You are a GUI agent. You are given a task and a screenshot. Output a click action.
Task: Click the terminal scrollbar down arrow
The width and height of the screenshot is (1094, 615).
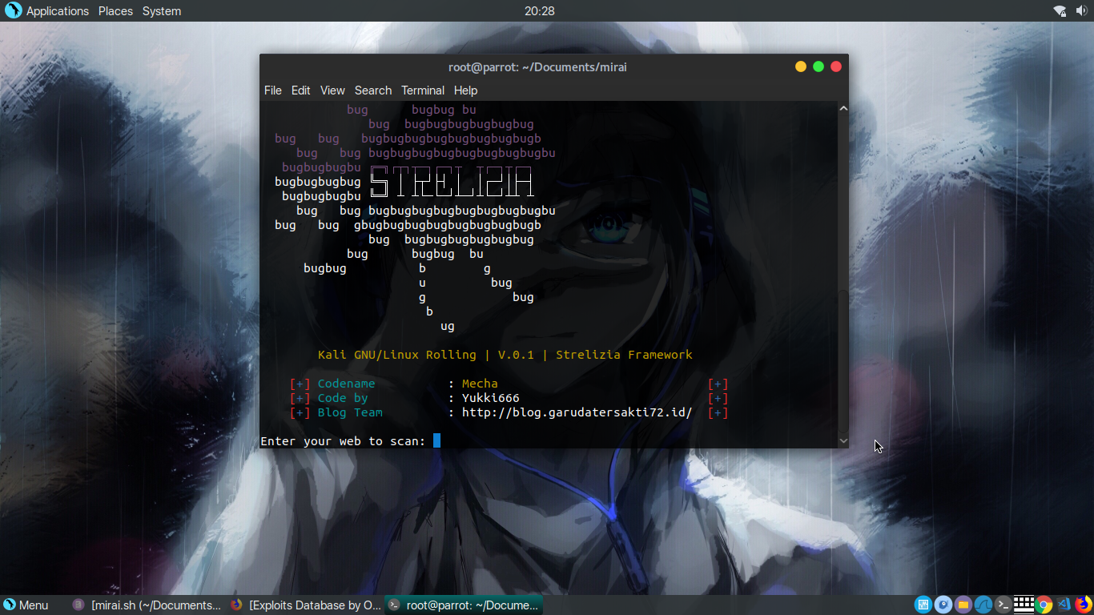click(843, 440)
